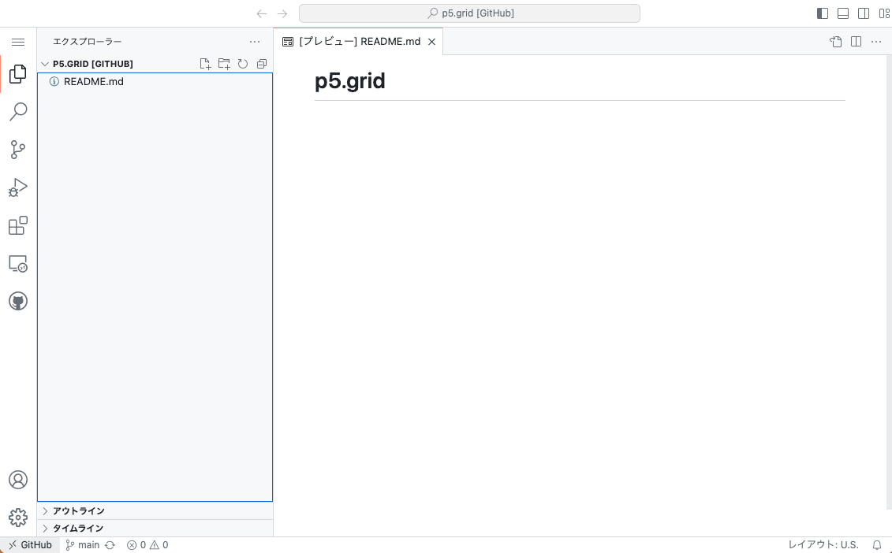Open Run and Debug view
Screen dimensions: 892x553
click(x=18, y=187)
